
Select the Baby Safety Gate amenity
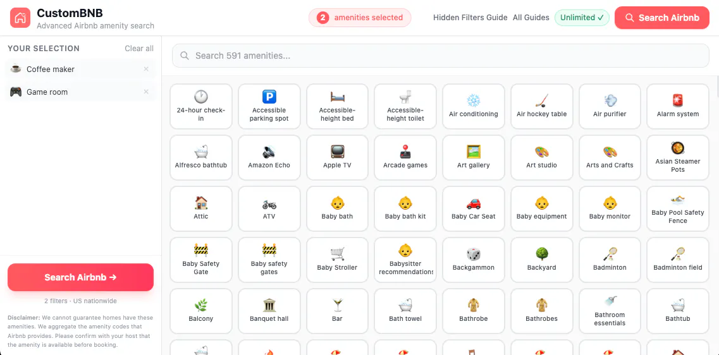201,260
